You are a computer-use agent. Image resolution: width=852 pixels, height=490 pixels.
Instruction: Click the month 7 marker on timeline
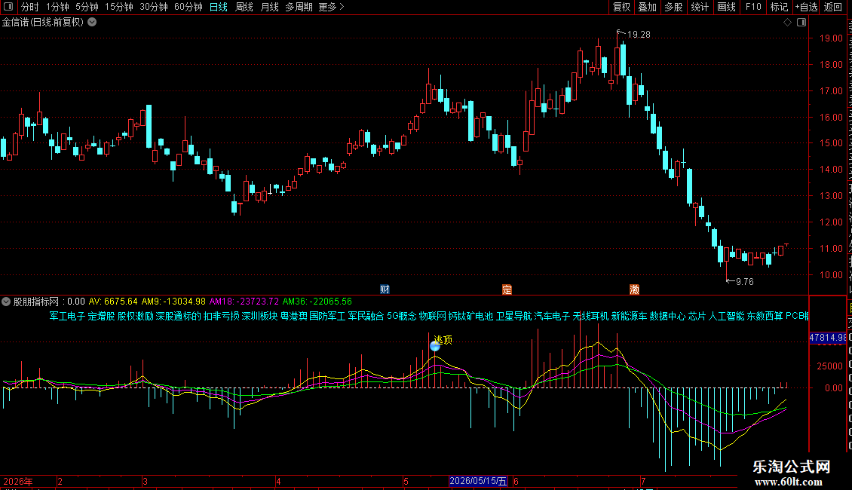pyautogui.click(x=643, y=482)
